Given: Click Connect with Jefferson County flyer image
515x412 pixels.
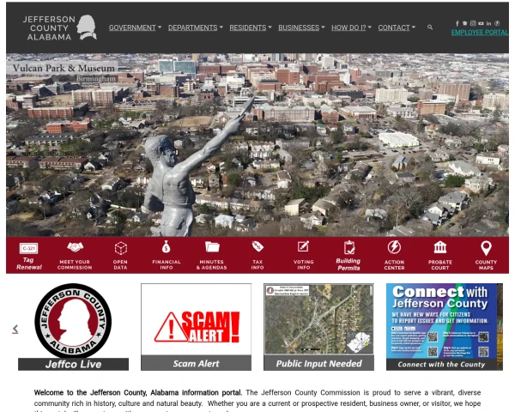Looking at the screenshot, I should pyautogui.click(x=442, y=321).
